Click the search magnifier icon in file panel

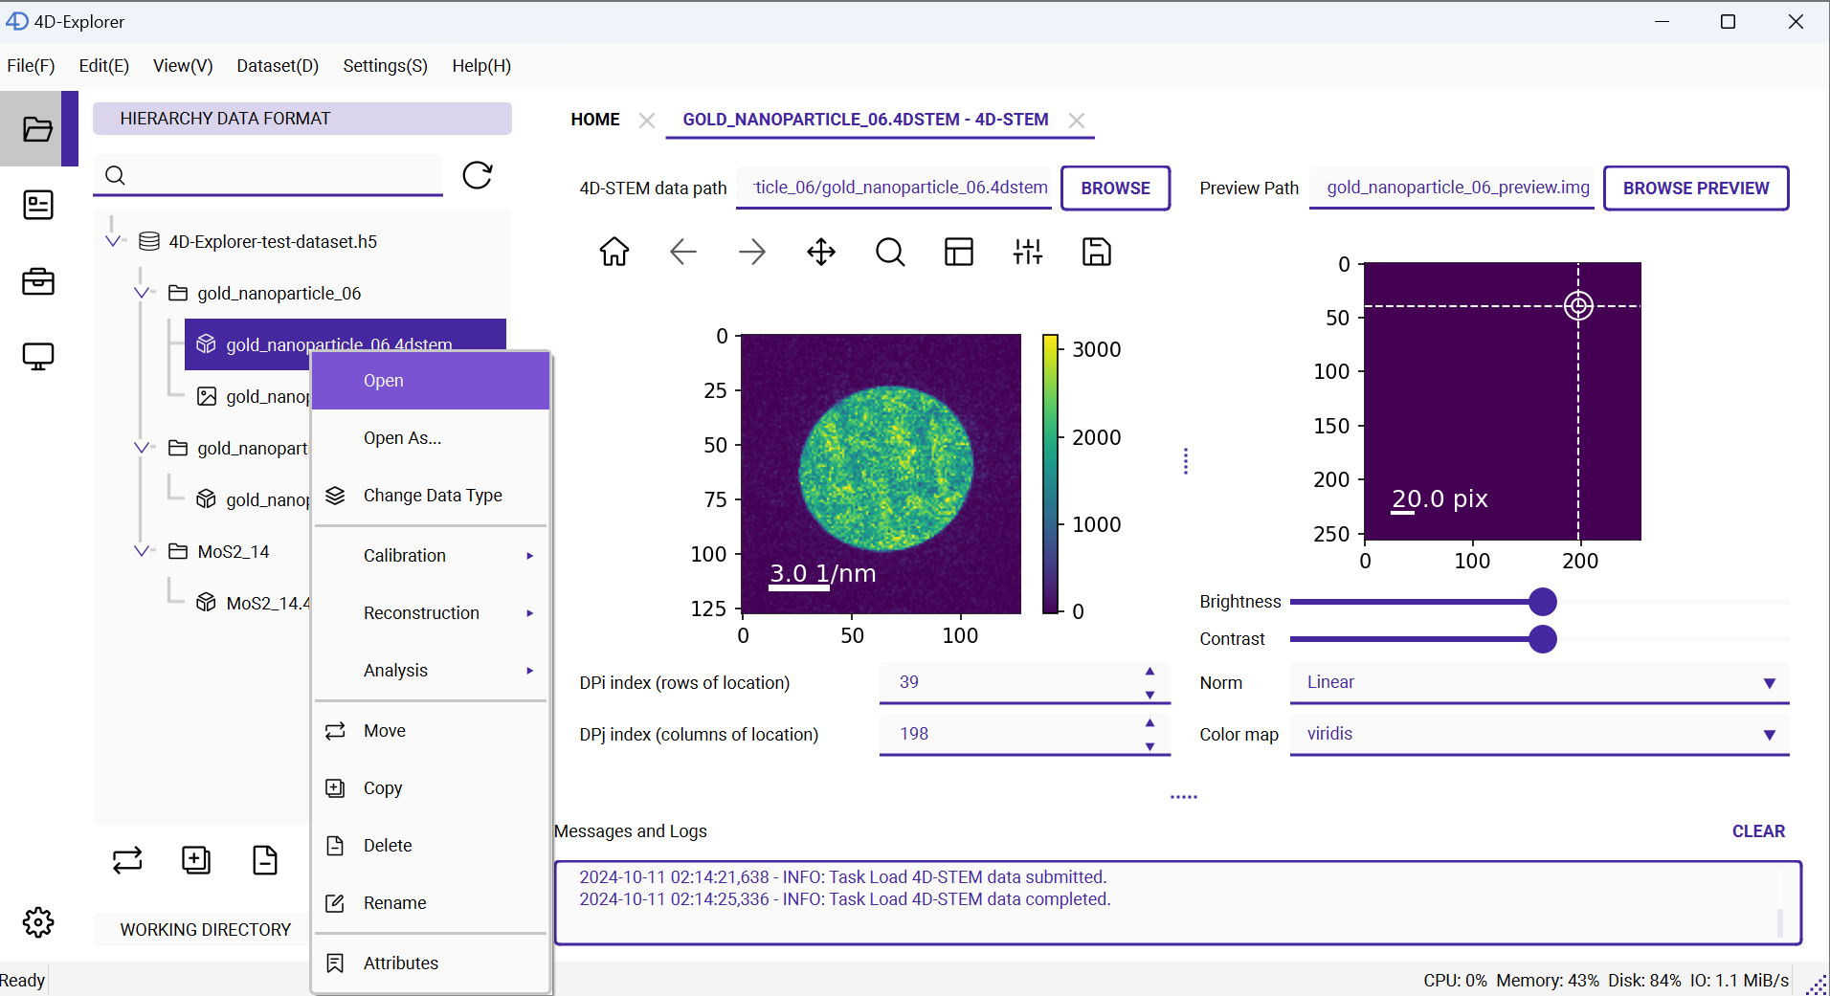115,175
